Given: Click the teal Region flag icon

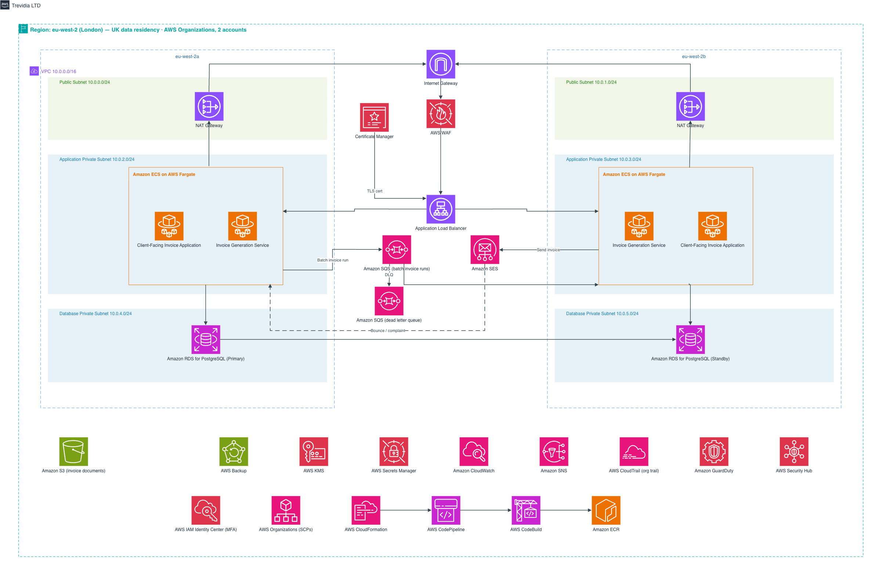Looking at the screenshot, I should (x=23, y=29).
